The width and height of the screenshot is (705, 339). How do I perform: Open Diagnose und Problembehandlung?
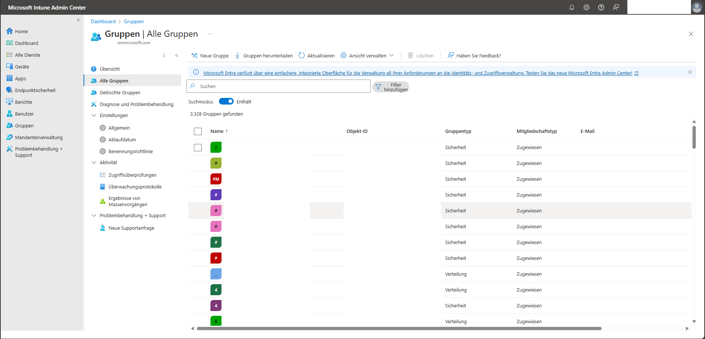[137, 104]
